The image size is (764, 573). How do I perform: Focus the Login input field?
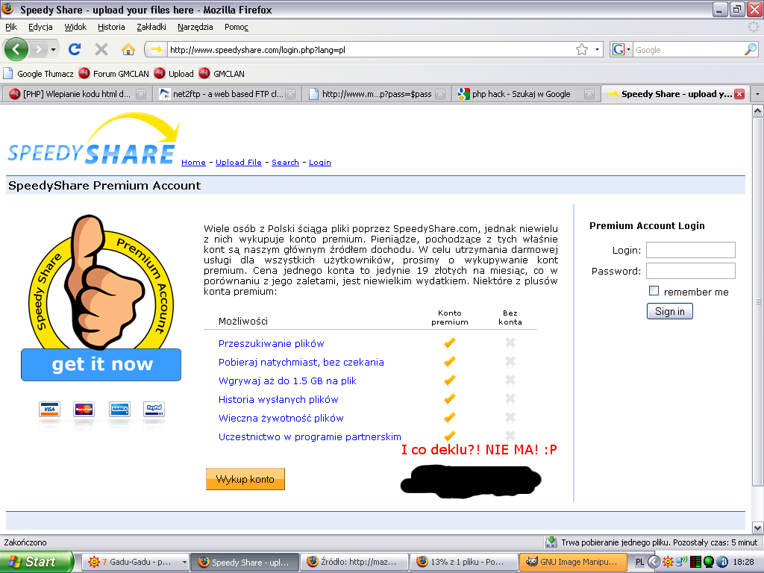(690, 250)
